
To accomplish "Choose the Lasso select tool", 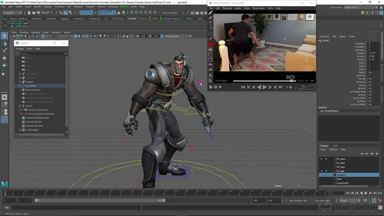I will coord(4,44).
